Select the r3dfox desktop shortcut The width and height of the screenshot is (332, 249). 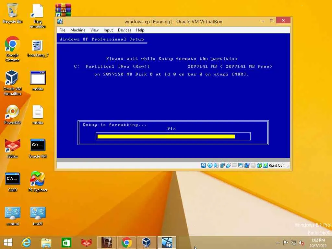pyautogui.click(x=13, y=148)
